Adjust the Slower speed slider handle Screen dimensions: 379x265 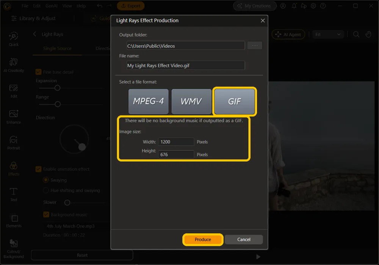click(x=67, y=203)
